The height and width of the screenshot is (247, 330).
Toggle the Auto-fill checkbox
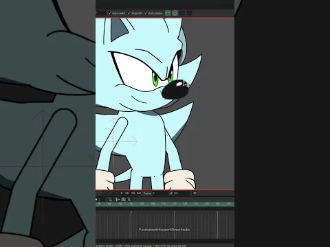click(129, 13)
